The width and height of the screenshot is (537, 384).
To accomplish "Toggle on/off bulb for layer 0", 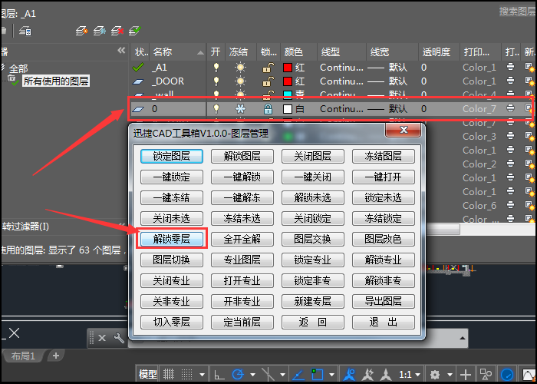I will (216, 109).
